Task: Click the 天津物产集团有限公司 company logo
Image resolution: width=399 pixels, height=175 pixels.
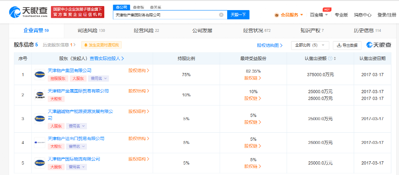Action: pos(40,75)
